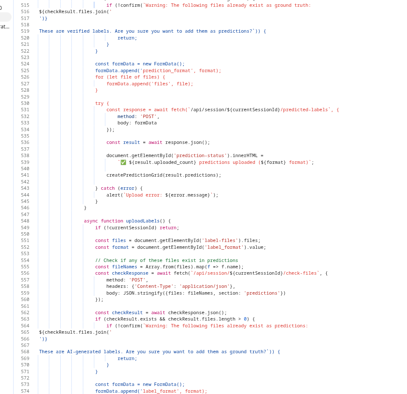This screenshot has height=394, width=407.
Task: Click the 'These are AI-generated labels.' text line
Action: coord(159,352)
